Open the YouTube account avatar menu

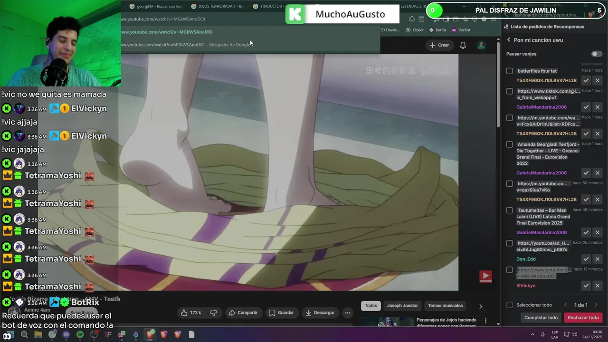pyautogui.click(x=481, y=45)
